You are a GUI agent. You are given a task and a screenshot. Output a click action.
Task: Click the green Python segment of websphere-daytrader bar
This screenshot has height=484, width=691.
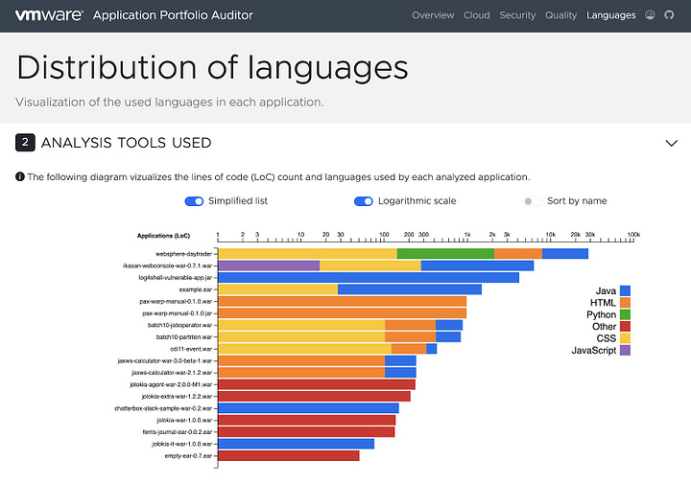pyautogui.click(x=445, y=253)
